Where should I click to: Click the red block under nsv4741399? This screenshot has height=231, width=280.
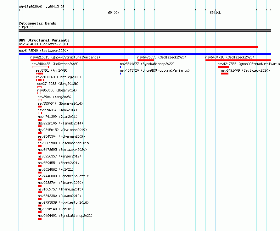[40, 120]
